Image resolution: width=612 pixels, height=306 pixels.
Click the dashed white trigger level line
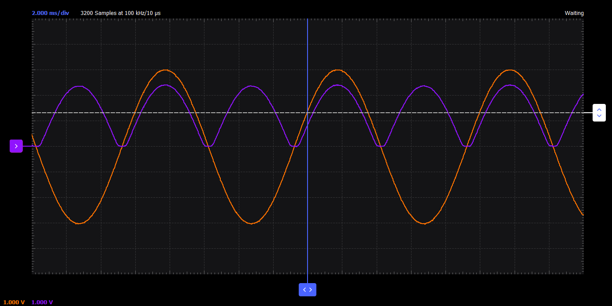click(308, 113)
